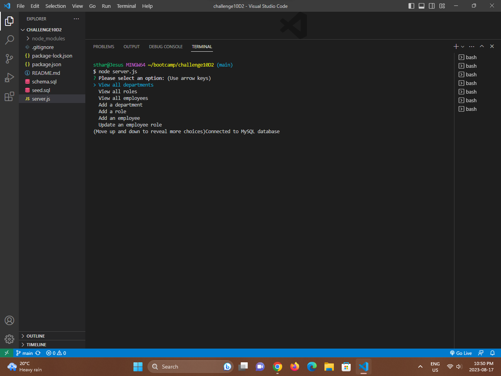Switch to the OUTPUT tab

(131, 47)
